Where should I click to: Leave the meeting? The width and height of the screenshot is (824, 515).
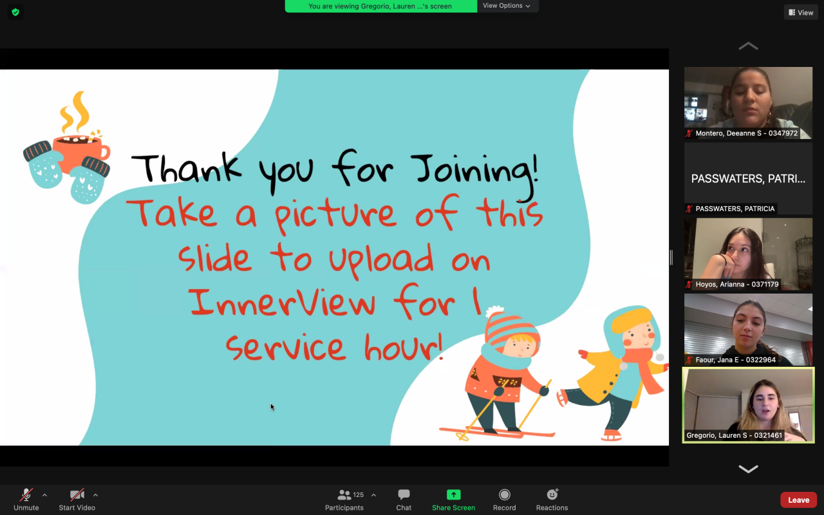[798, 500]
